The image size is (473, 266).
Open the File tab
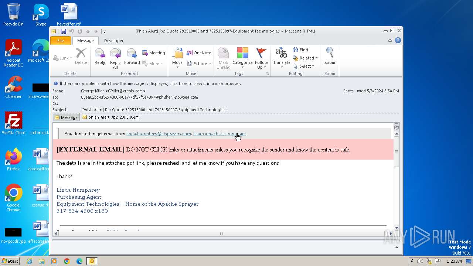[60, 41]
